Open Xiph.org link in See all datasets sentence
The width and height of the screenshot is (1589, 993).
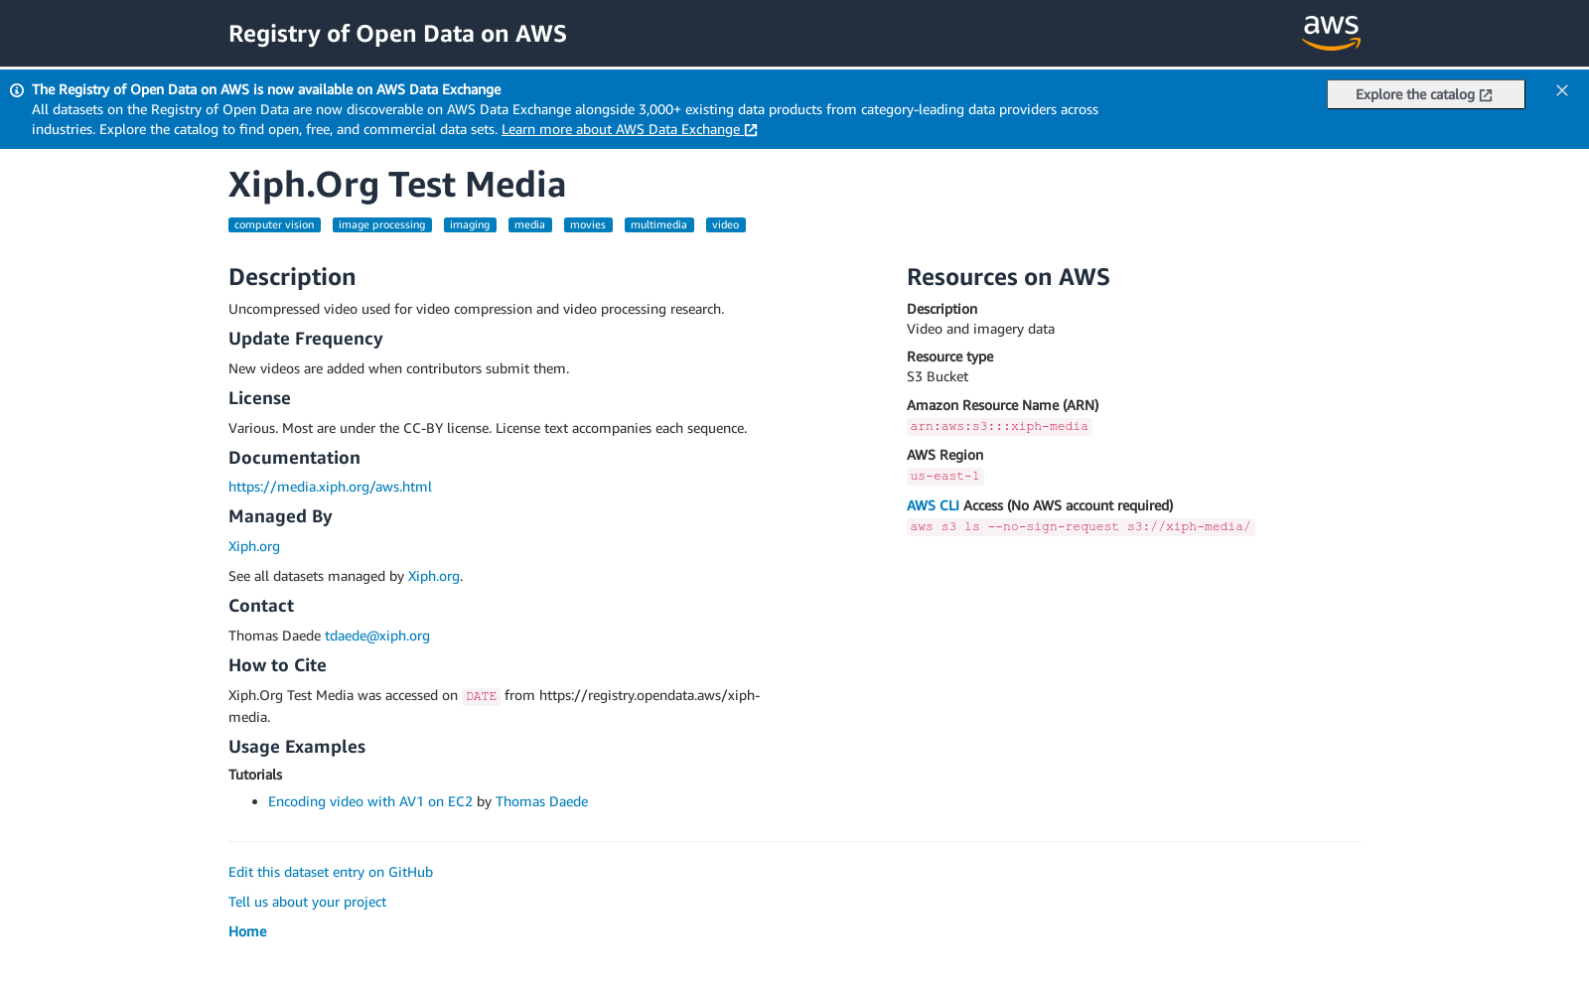pyautogui.click(x=434, y=576)
